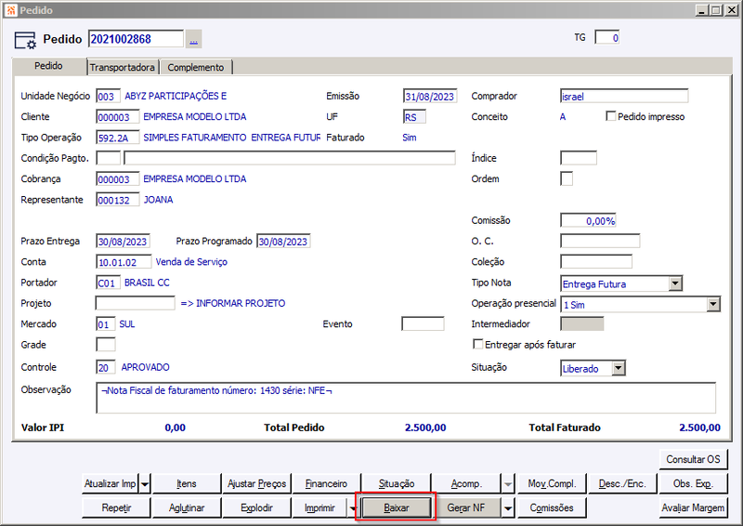The height and width of the screenshot is (526, 743).
Task: Click the Desc./Enc. button
Action: 622,484
